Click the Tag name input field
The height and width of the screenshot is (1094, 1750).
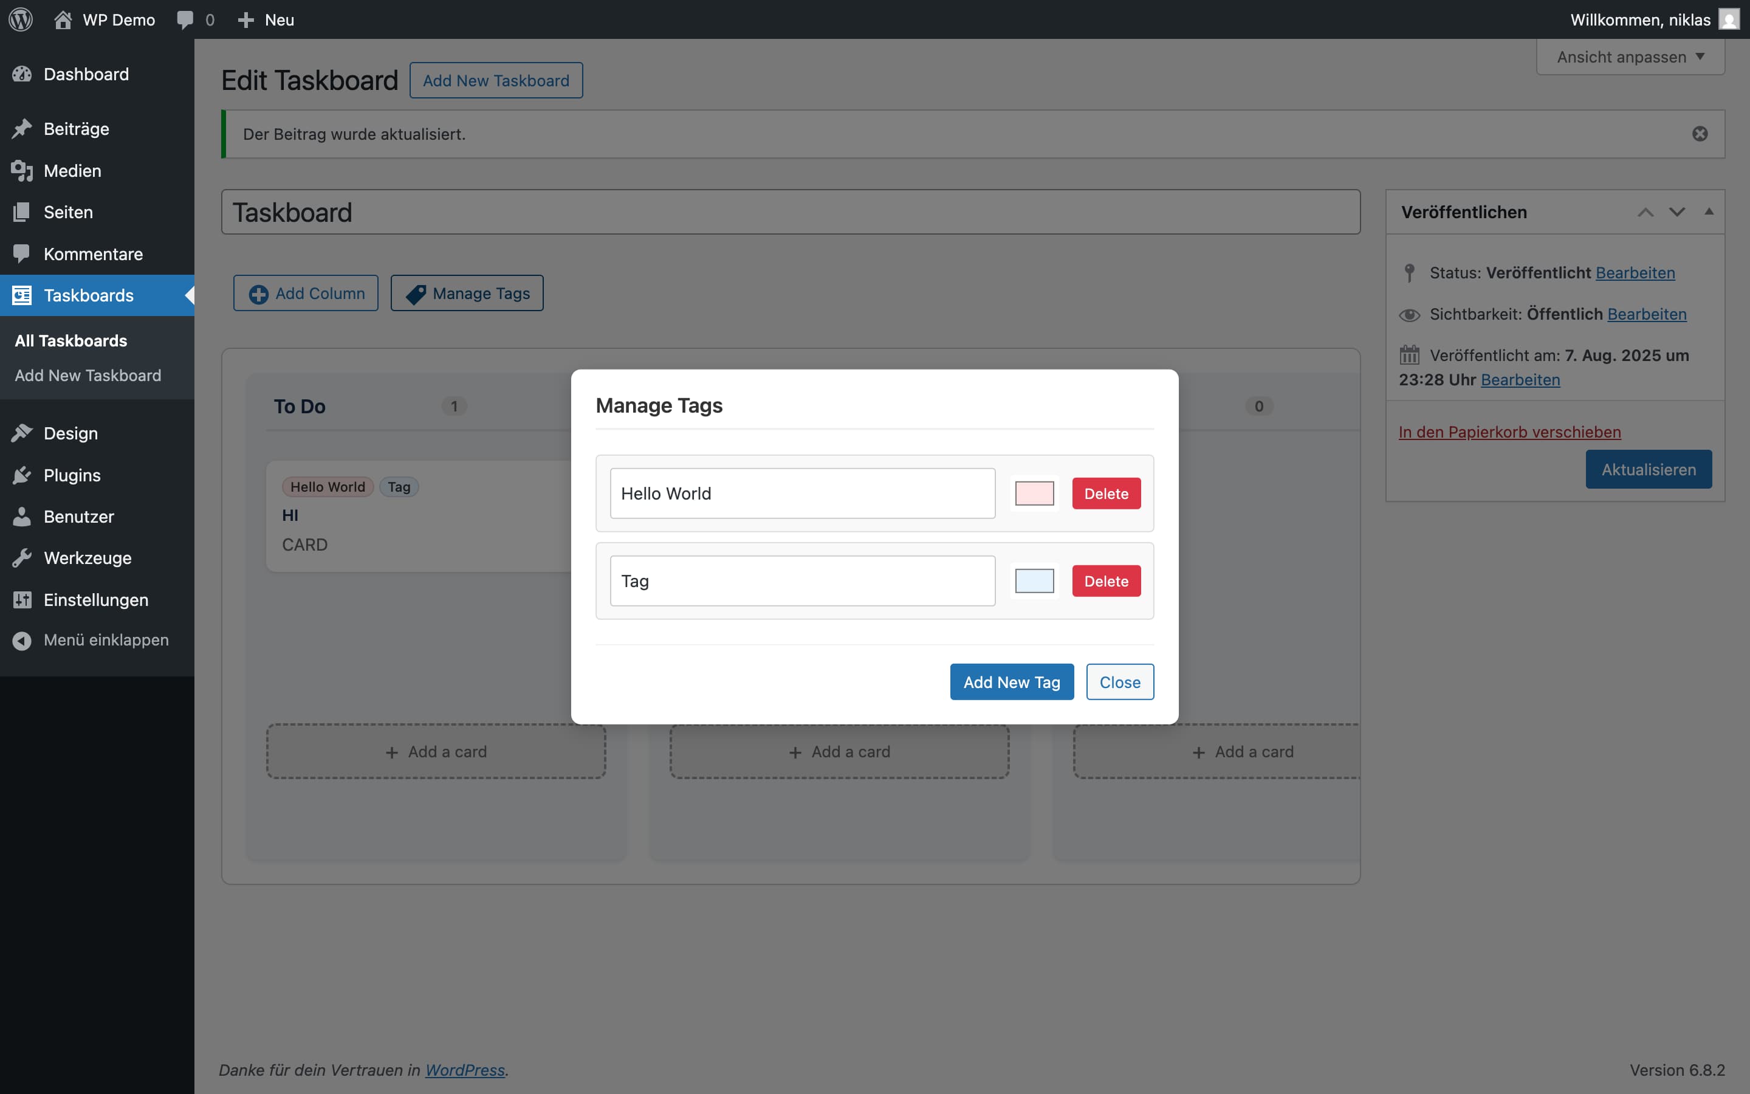802,581
